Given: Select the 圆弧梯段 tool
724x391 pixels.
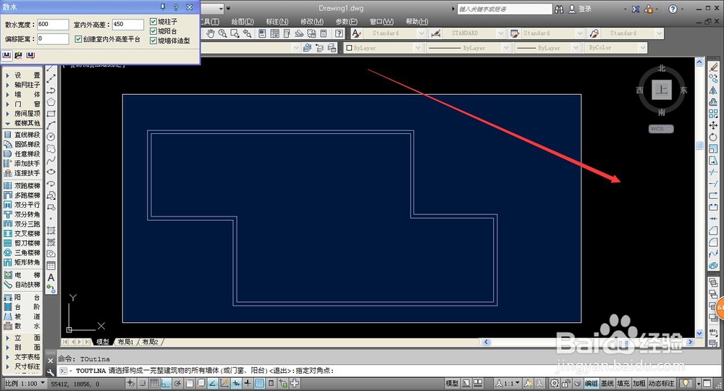Looking at the screenshot, I should [x=22, y=144].
